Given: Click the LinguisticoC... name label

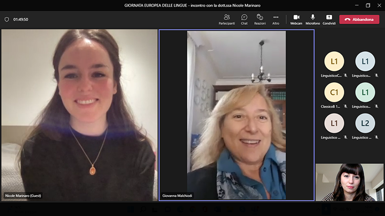Looking at the screenshot, I should tap(331, 75).
